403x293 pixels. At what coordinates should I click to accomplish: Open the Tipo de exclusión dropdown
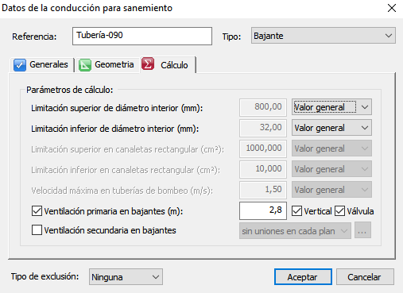click(x=126, y=277)
